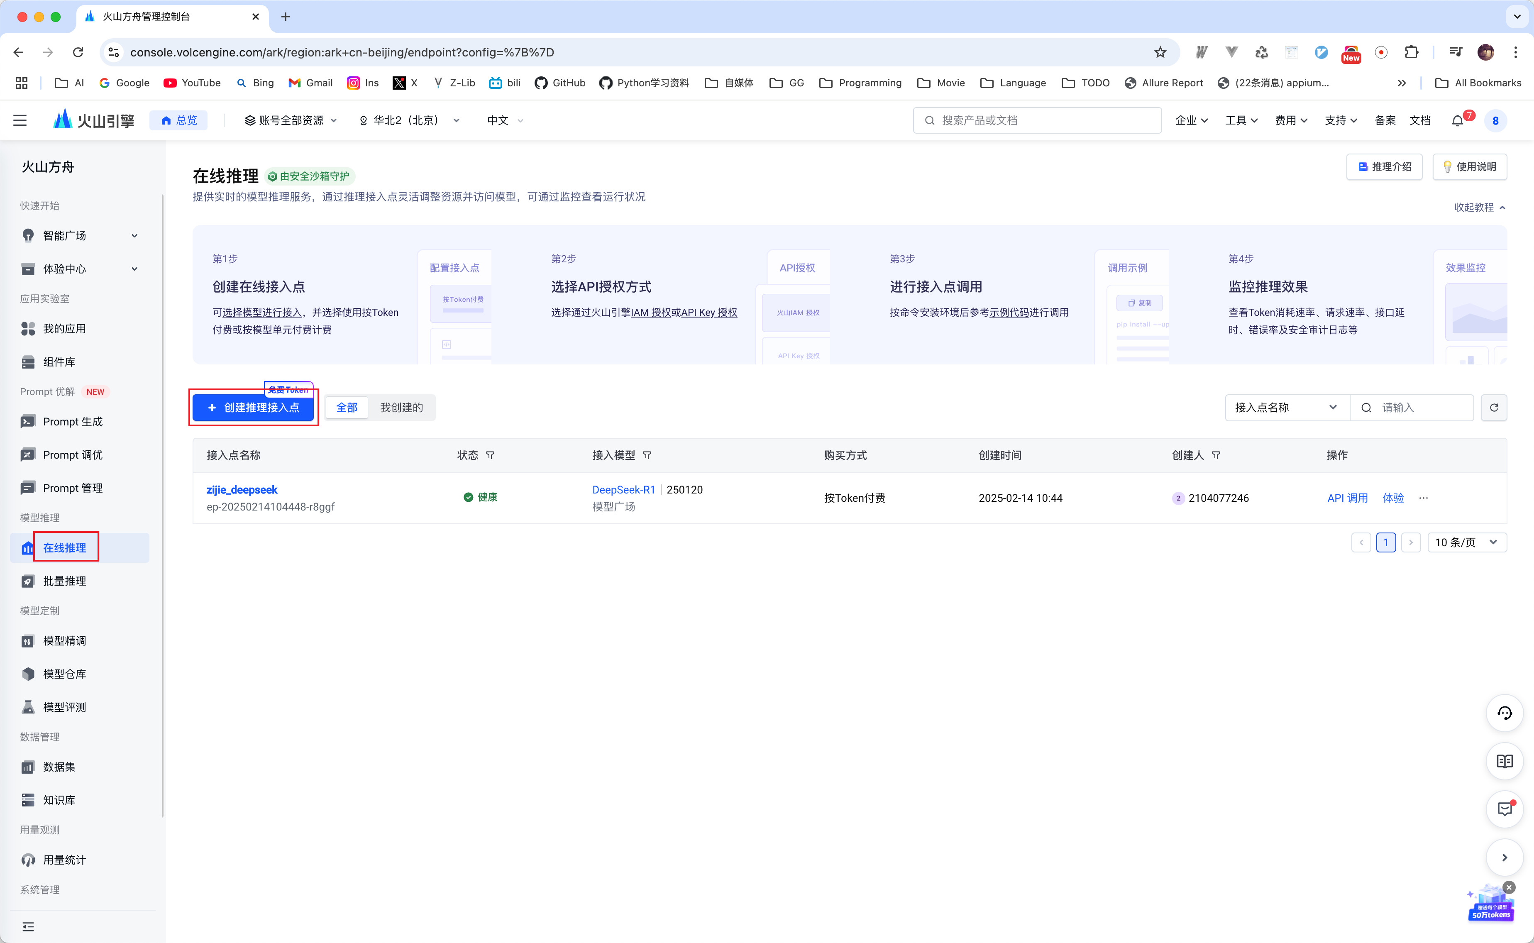Click the Chrome apps grid icon
Image resolution: width=1534 pixels, height=943 pixels.
point(21,83)
